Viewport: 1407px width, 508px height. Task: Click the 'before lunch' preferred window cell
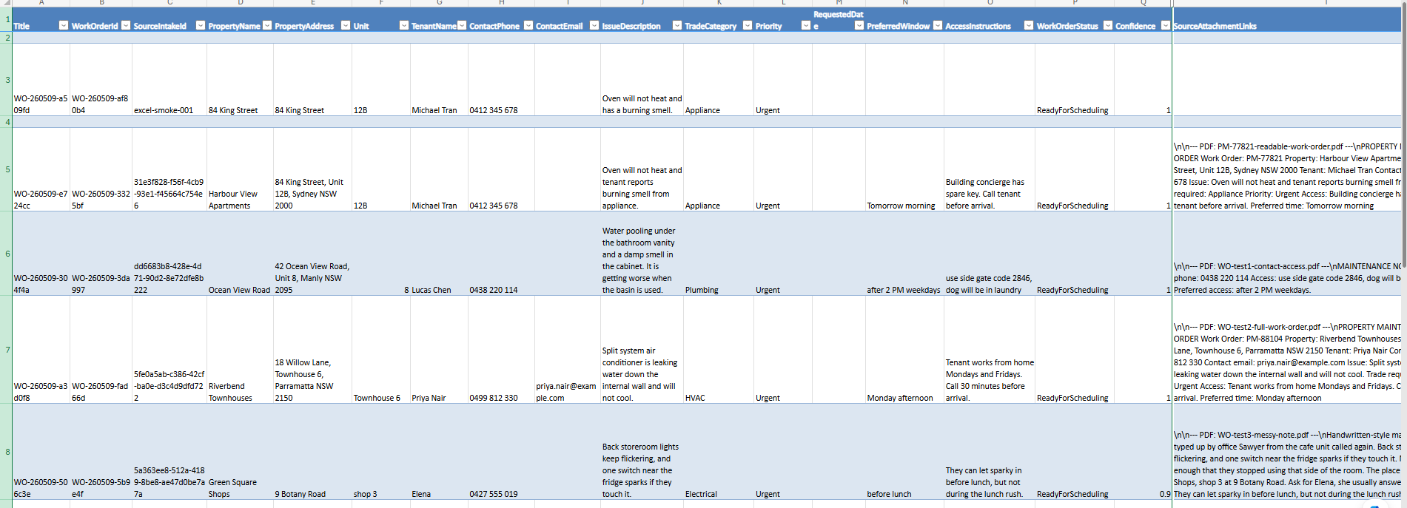tap(904, 452)
